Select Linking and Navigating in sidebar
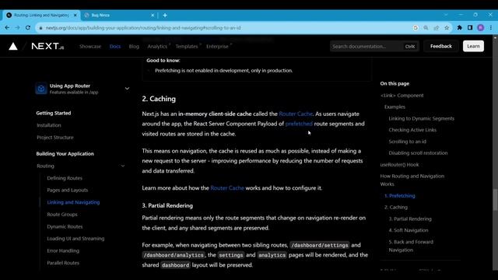Viewport: 498px width, 280px height. click(x=73, y=202)
